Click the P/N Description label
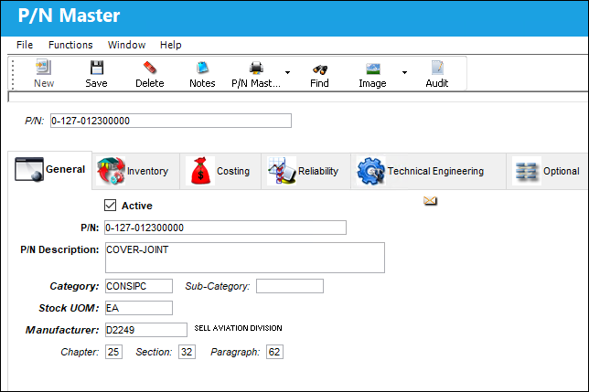589x392 pixels. 59,249
